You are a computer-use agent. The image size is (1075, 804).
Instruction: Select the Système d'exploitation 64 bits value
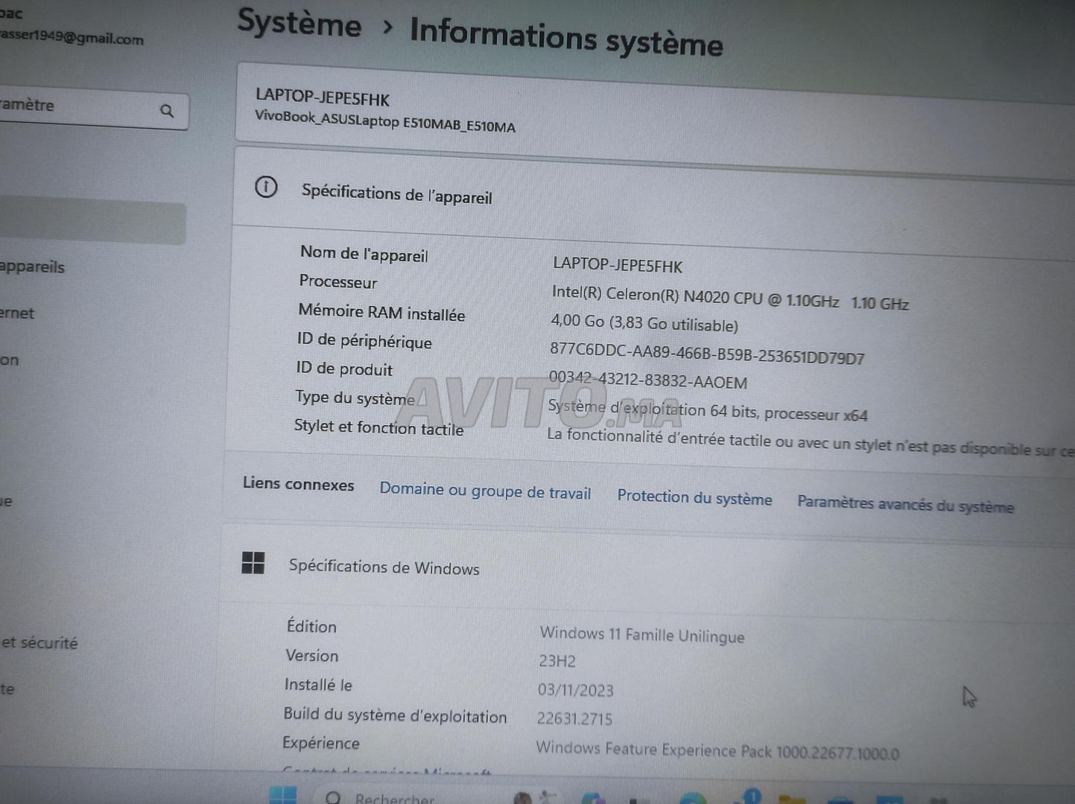tap(708, 410)
